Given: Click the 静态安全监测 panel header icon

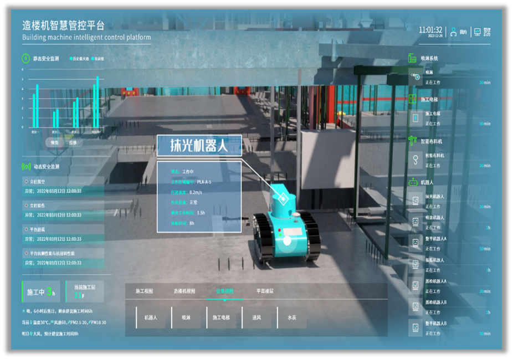Looking at the screenshot, I should (25, 58).
